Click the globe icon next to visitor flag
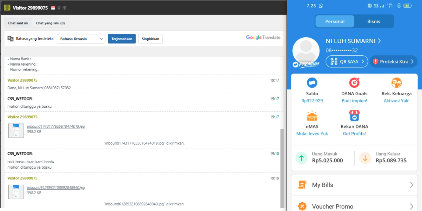Screen dimensions: 422x211 pos(64,8)
